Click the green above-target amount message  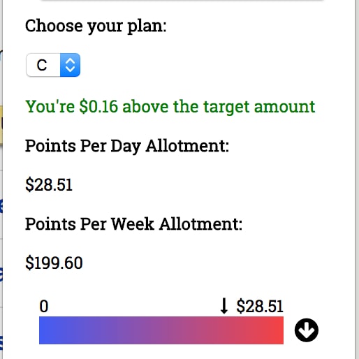[170, 107]
